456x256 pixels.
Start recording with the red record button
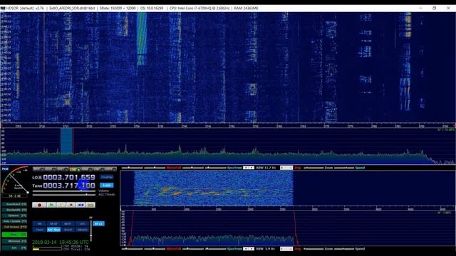point(40,205)
